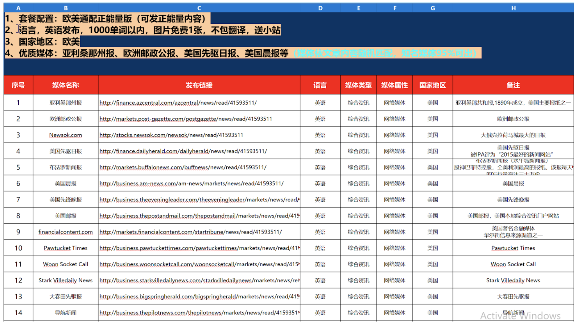Click the 媒体名称 header cell

pos(66,85)
